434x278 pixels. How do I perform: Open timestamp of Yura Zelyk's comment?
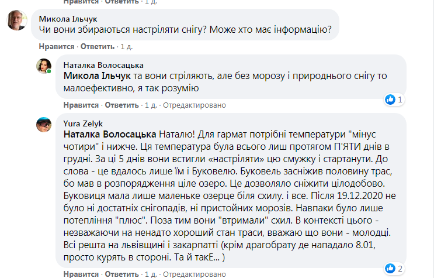pos(150,274)
